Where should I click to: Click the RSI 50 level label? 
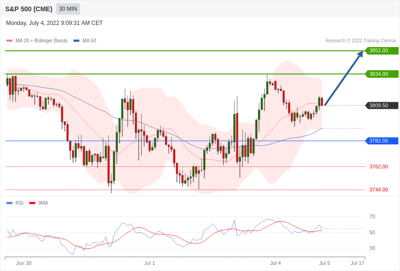tap(372, 232)
